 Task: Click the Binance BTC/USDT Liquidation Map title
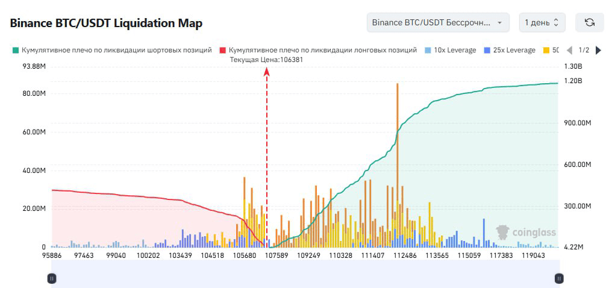click(x=106, y=23)
